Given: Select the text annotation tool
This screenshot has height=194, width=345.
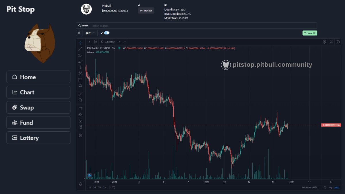Looking at the screenshot, I should click(x=80, y=67).
